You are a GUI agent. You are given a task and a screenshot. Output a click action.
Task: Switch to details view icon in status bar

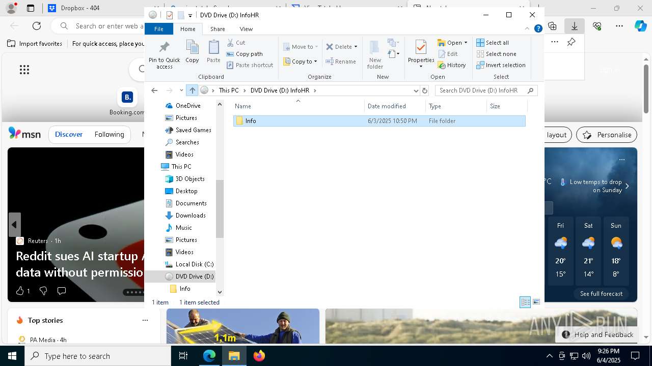click(525, 302)
